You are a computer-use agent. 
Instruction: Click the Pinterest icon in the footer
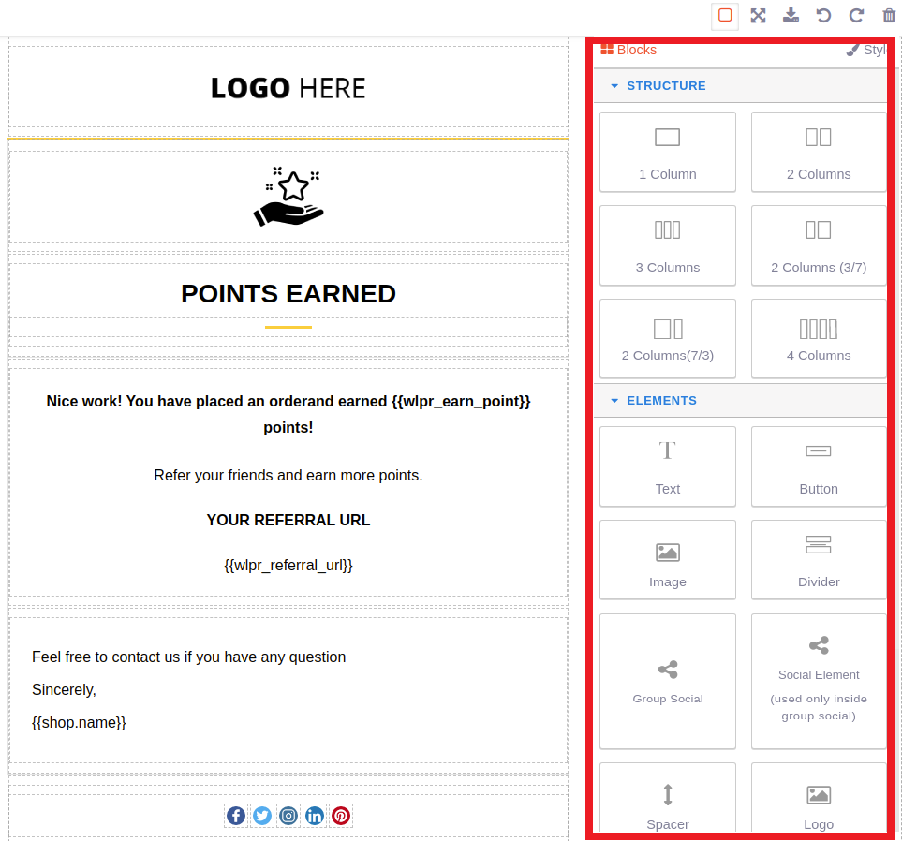click(x=341, y=816)
